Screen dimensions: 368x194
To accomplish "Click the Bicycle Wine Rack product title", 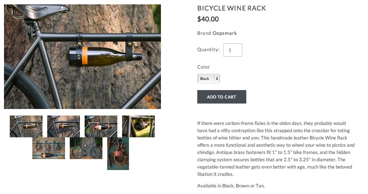I will (231, 8).
